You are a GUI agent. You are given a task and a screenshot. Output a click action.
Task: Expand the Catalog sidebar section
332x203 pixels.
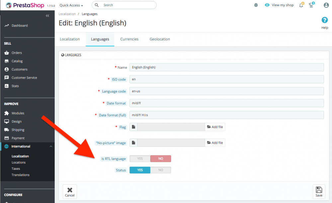coord(17,61)
